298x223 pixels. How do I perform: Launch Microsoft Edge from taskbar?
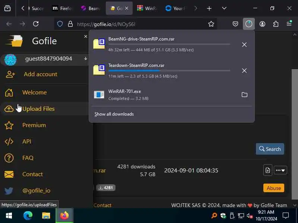(28, 216)
